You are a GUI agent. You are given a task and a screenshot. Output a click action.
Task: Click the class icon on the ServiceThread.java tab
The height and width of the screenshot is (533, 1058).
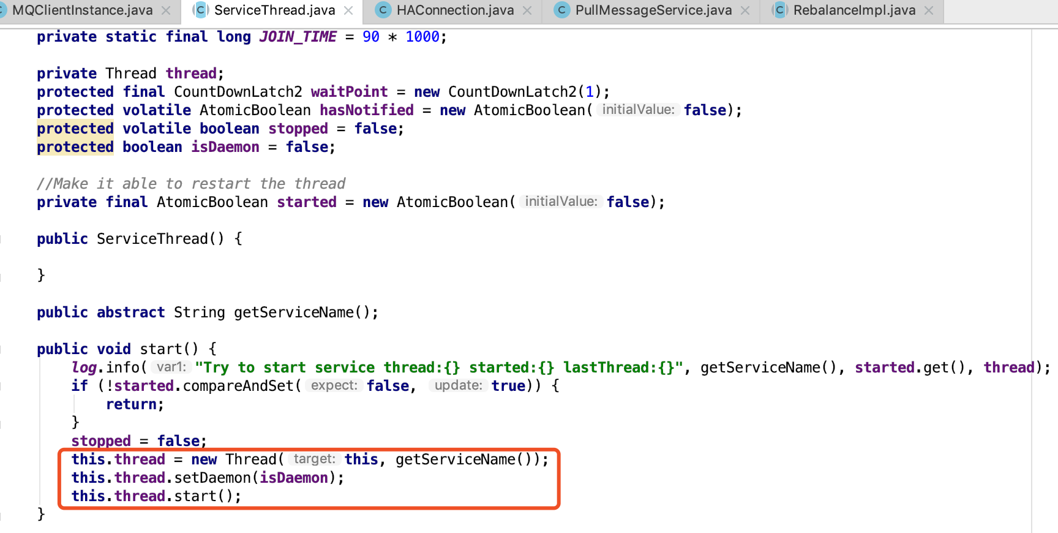[201, 10]
